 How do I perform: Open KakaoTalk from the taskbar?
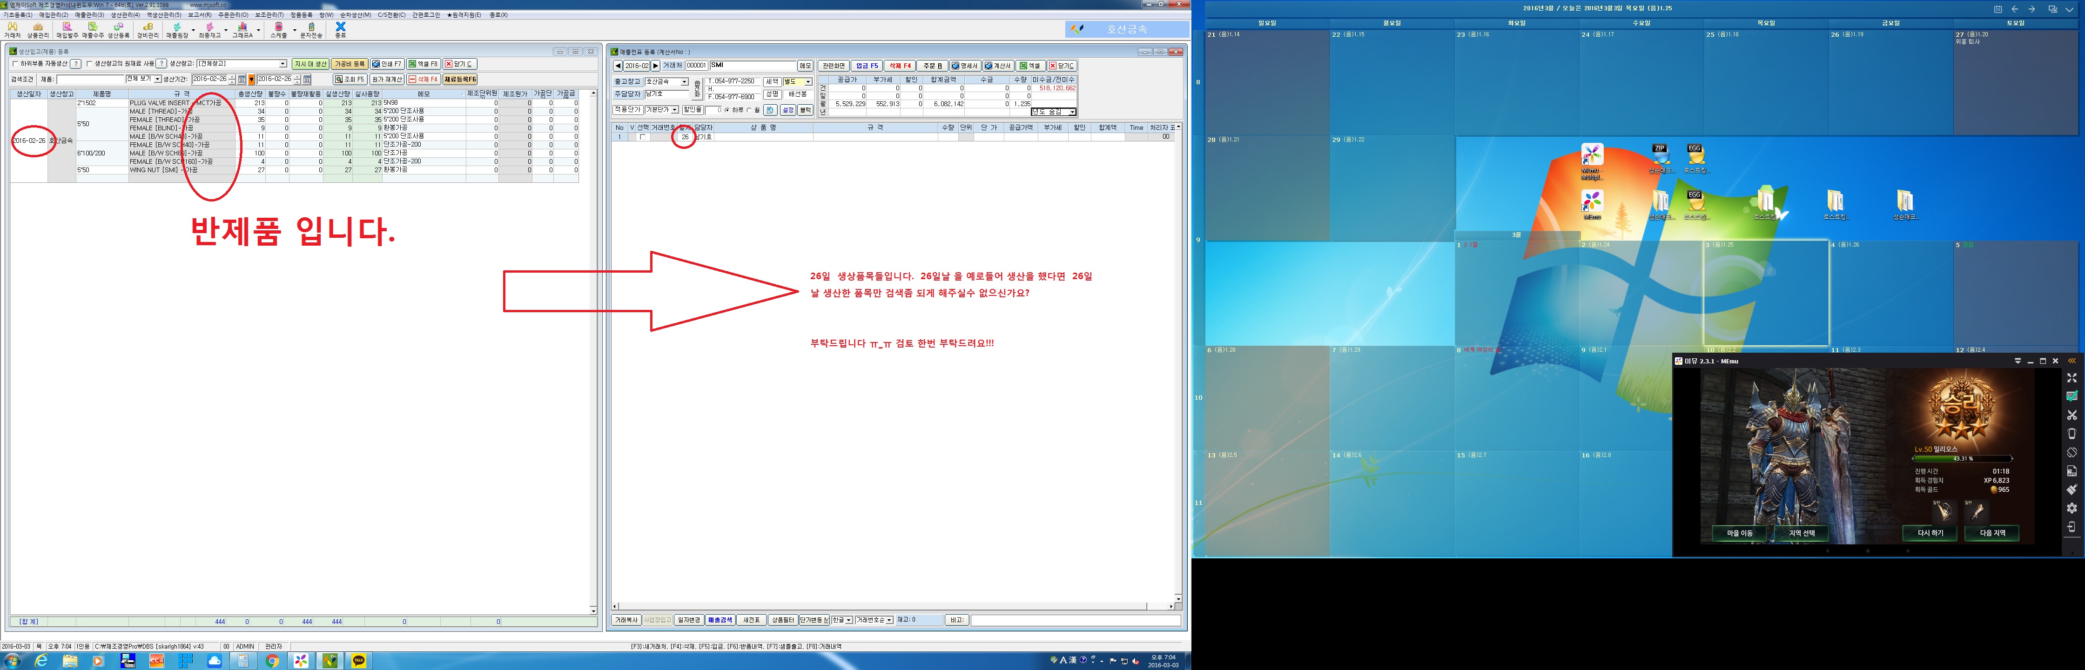358,660
